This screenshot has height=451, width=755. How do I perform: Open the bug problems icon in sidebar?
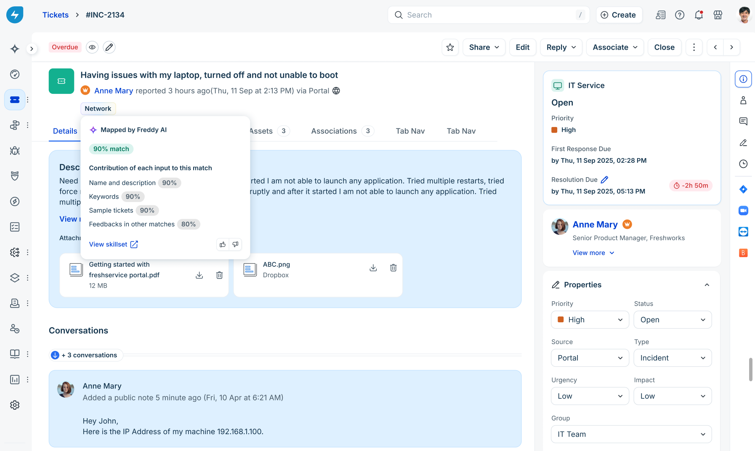[15, 151]
